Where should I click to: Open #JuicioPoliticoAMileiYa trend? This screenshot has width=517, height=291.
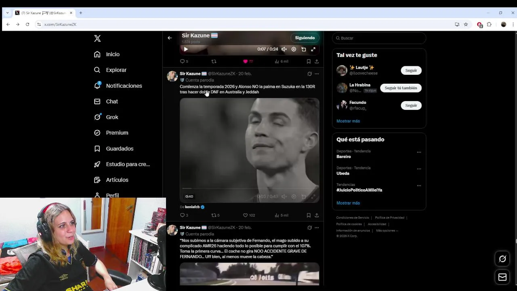[x=359, y=190]
